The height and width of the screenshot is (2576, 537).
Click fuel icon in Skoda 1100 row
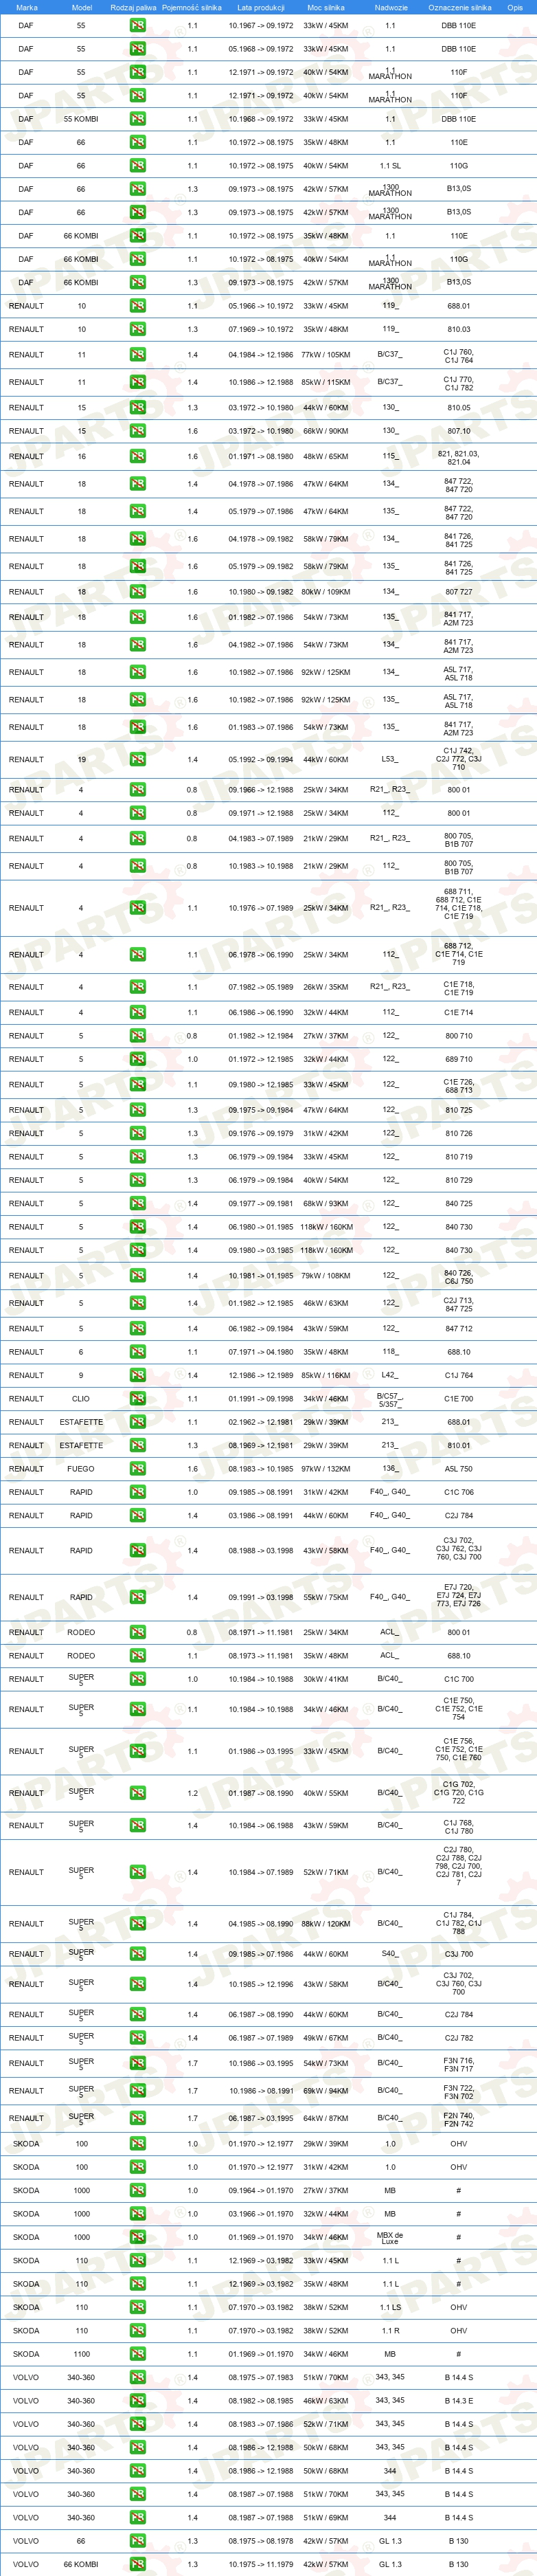point(137,2354)
